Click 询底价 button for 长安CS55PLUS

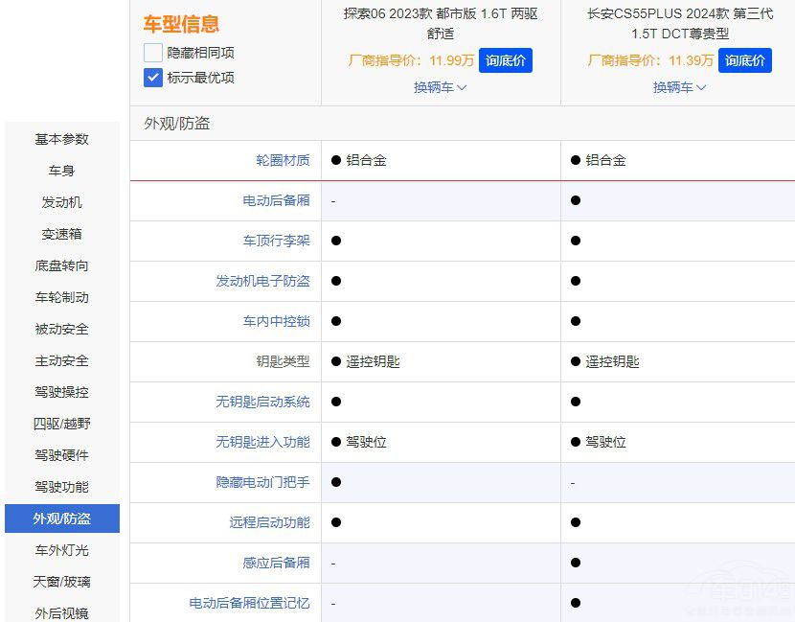coord(744,60)
